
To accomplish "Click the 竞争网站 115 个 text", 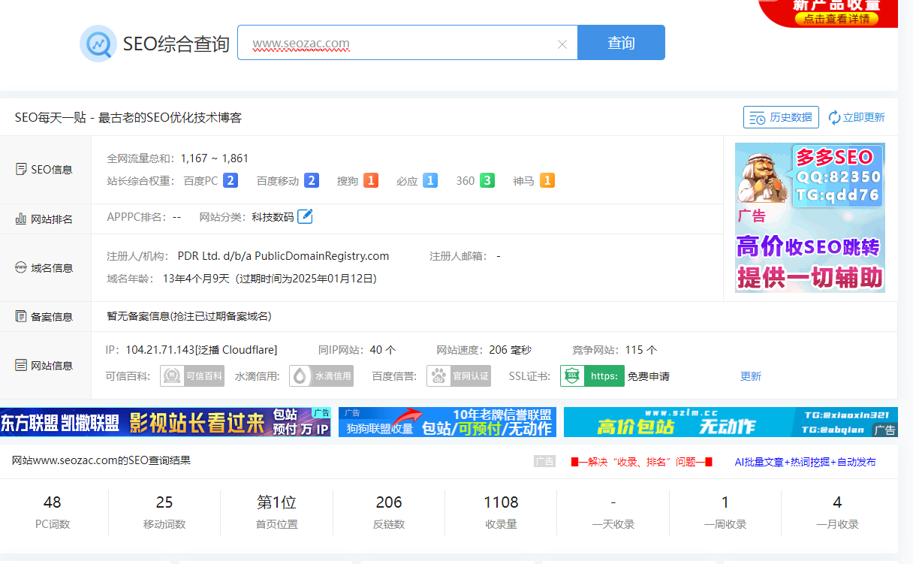I will click(x=614, y=350).
